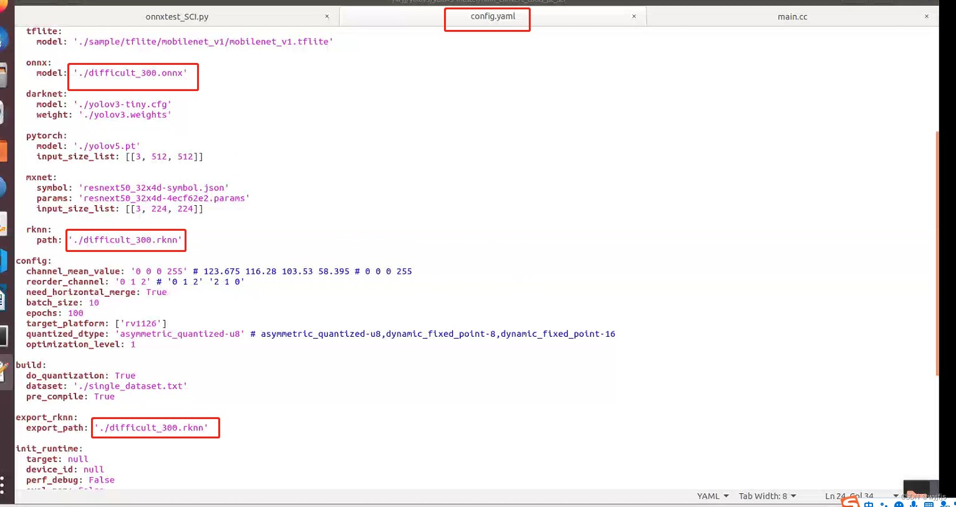This screenshot has height=507, width=956.
Task: Click the 'init_runtime:' section heading
Action: pos(49,448)
